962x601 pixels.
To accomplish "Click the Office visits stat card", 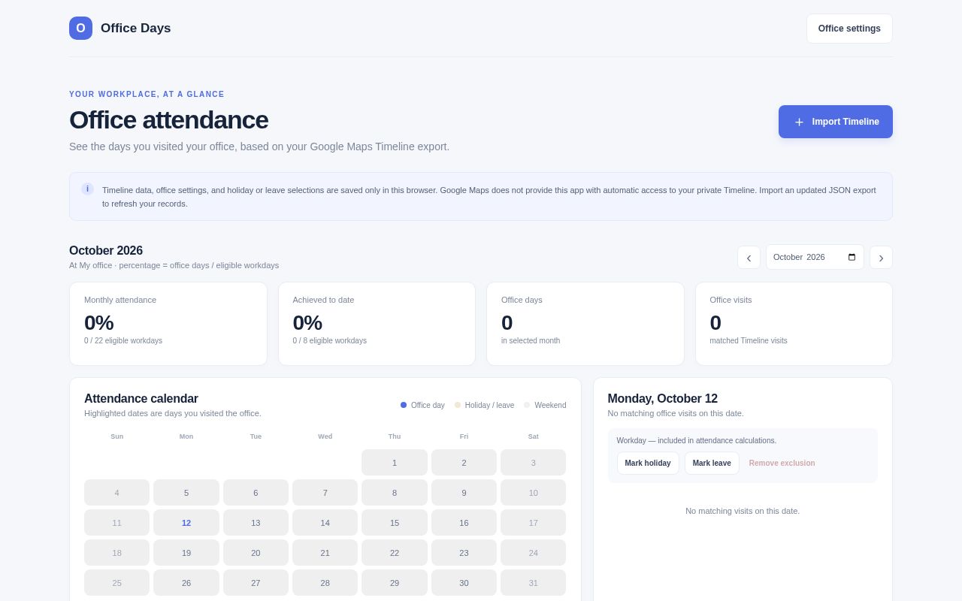I will 794,324.
